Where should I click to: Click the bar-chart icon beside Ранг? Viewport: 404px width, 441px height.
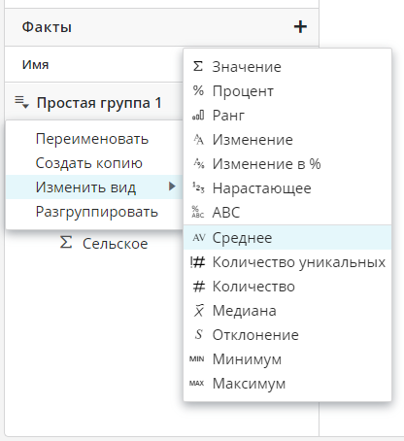(198, 116)
